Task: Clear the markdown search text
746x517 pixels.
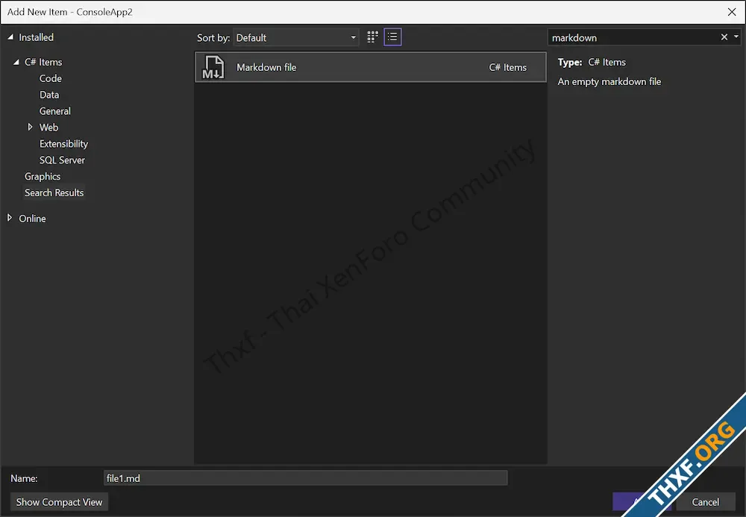Action: click(724, 37)
